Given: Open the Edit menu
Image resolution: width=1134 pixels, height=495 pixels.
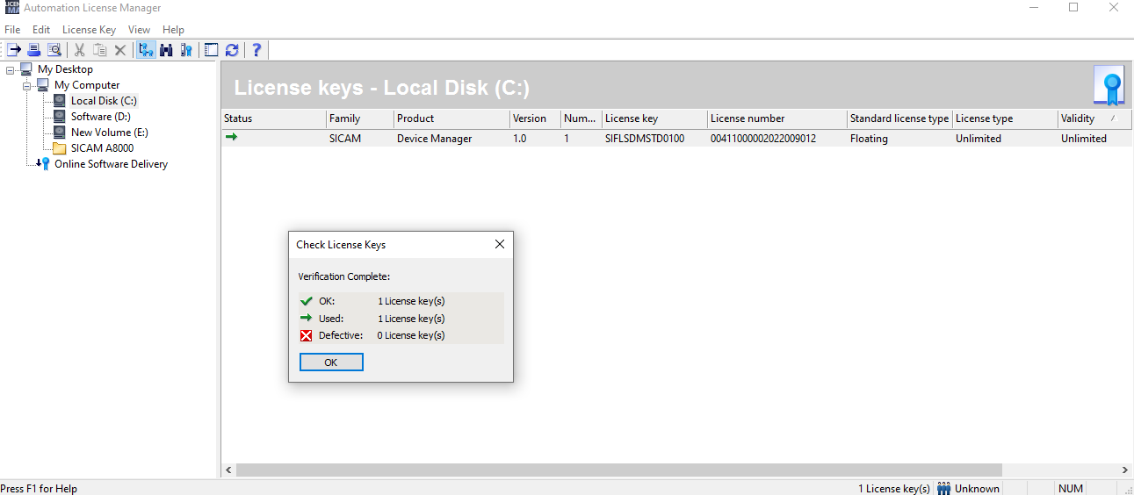Looking at the screenshot, I should click(x=41, y=30).
